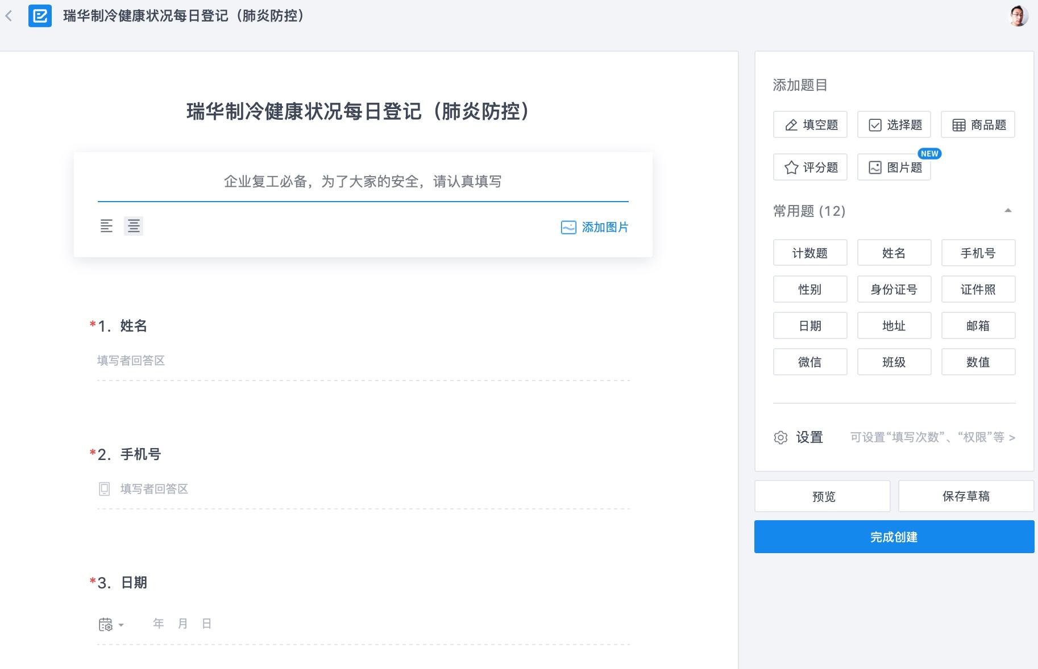Open settings for 填写次数 and 权限
The image size is (1038, 669).
[x=932, y=437]
